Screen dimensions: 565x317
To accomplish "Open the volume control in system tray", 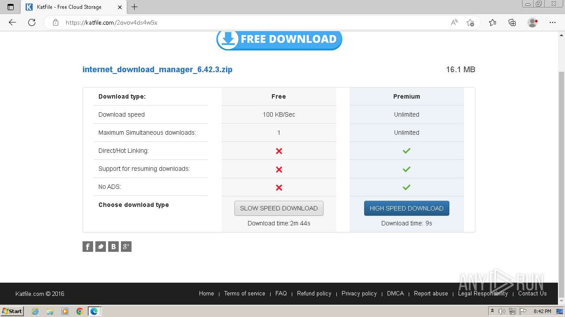I will click(x=501, y=311).
